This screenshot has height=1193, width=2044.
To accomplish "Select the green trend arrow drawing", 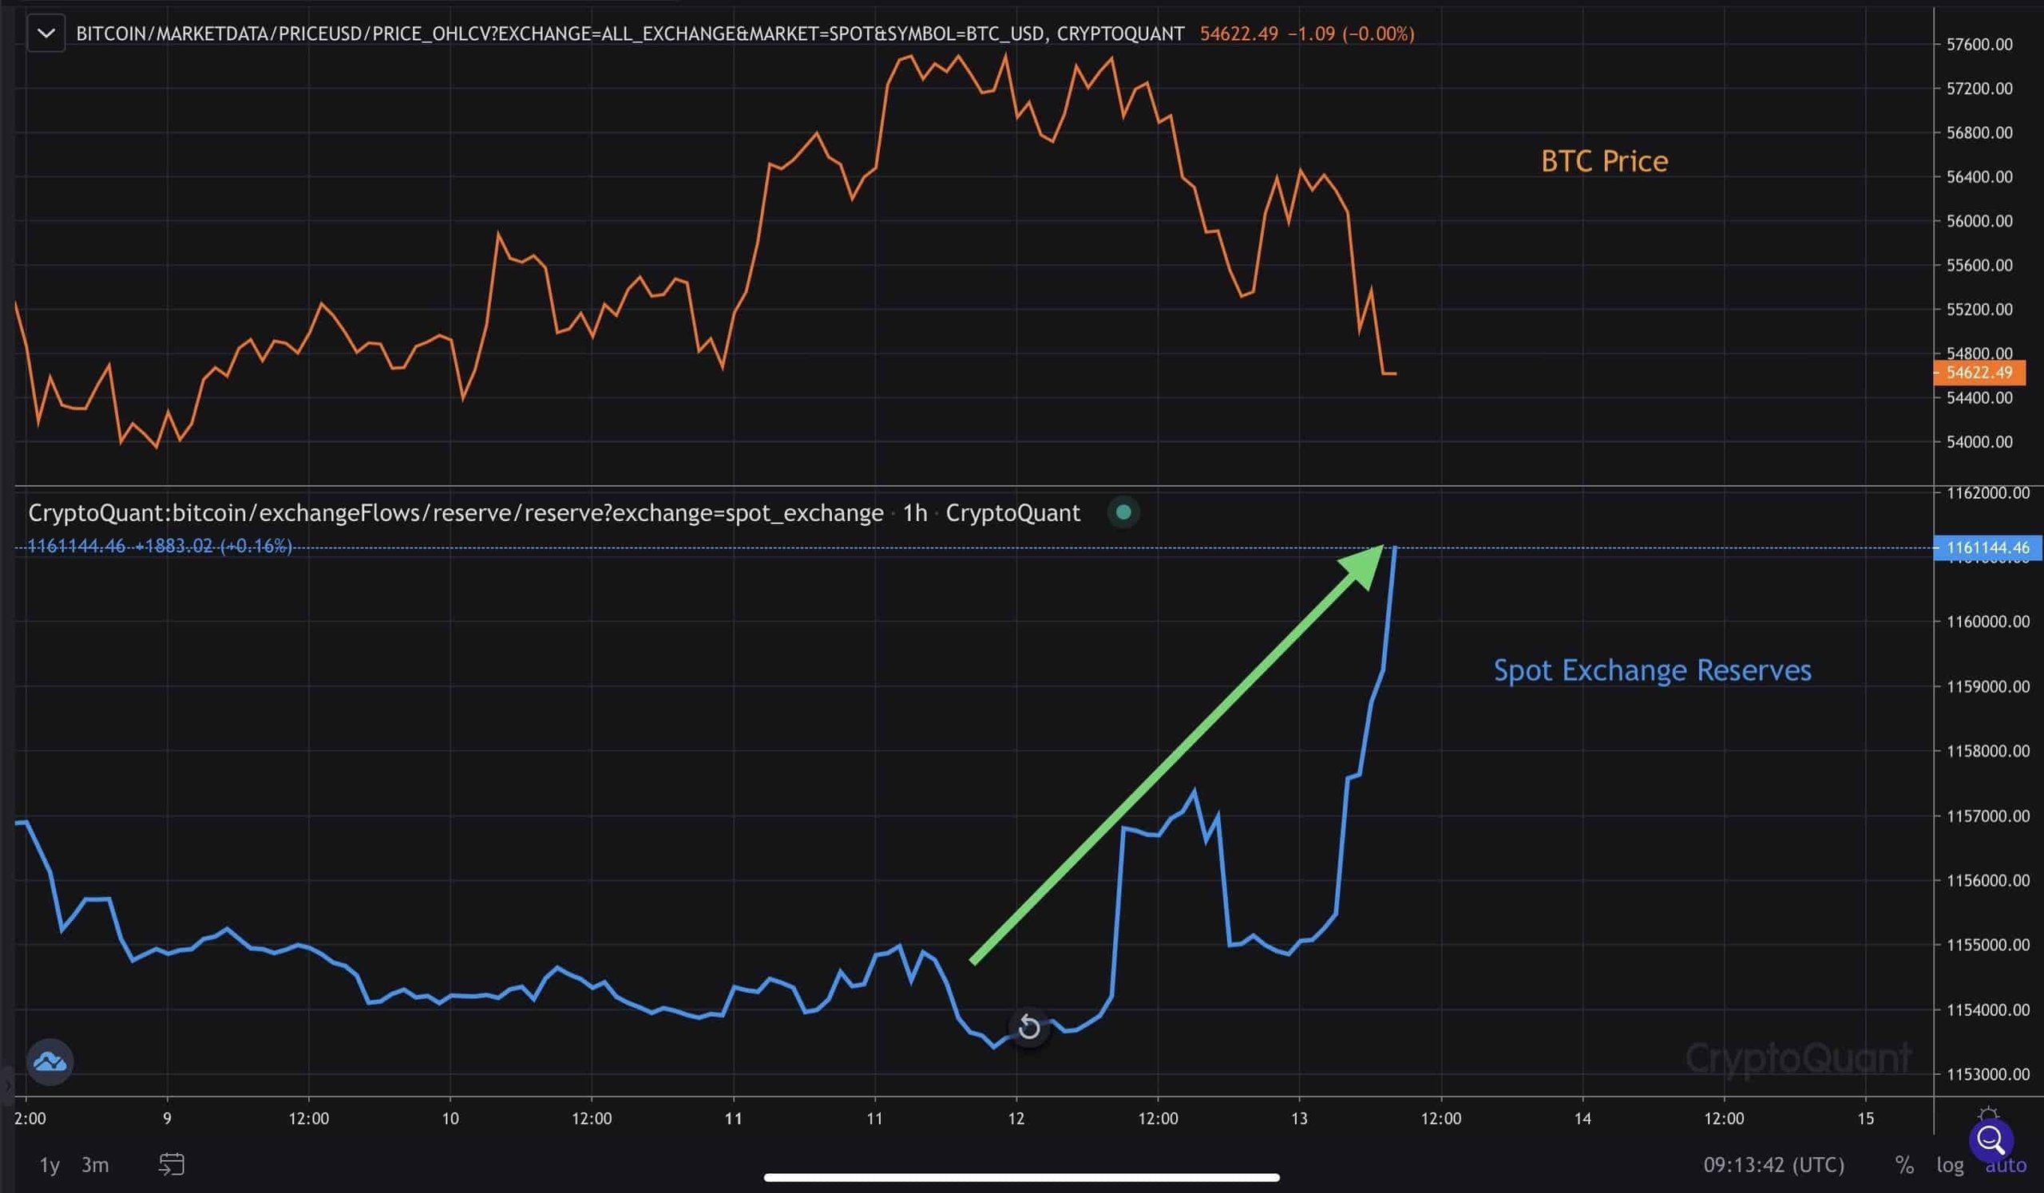I will (1176, 756).
